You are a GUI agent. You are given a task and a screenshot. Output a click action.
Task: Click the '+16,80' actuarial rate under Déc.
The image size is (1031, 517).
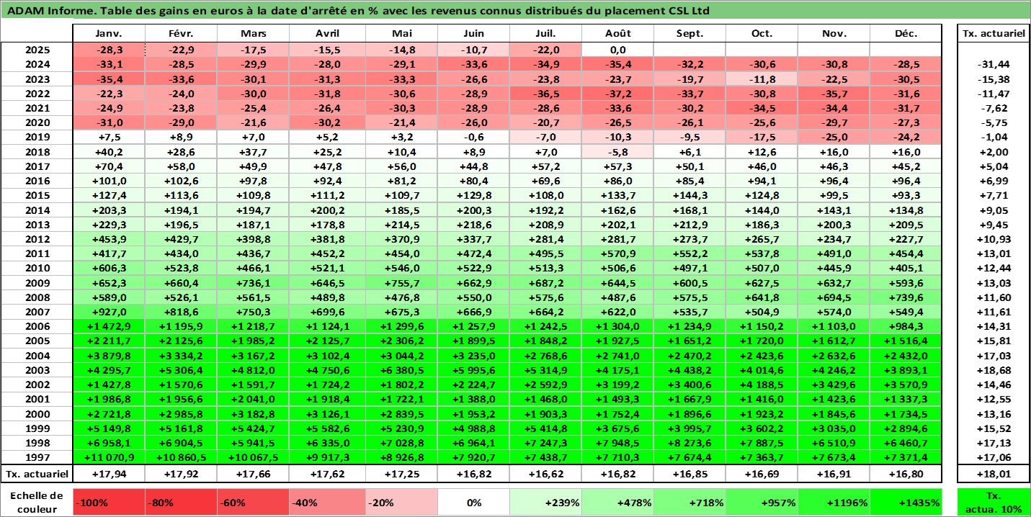pos(906,473)
